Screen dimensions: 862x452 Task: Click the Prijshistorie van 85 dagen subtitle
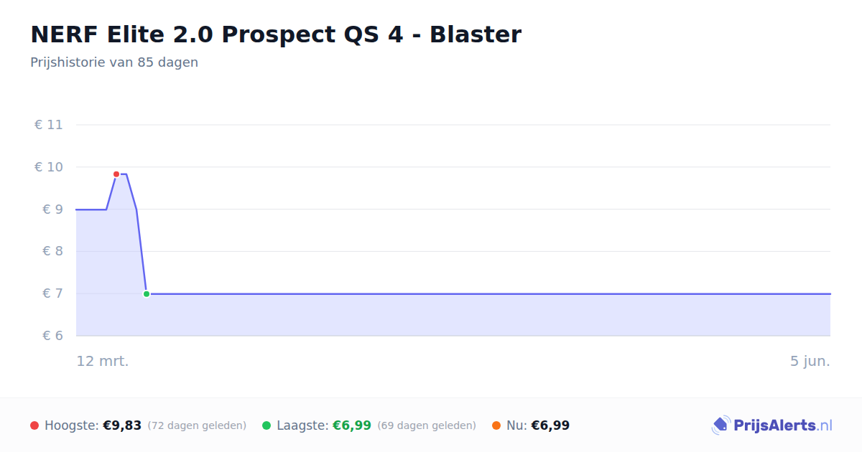point(114,62)
